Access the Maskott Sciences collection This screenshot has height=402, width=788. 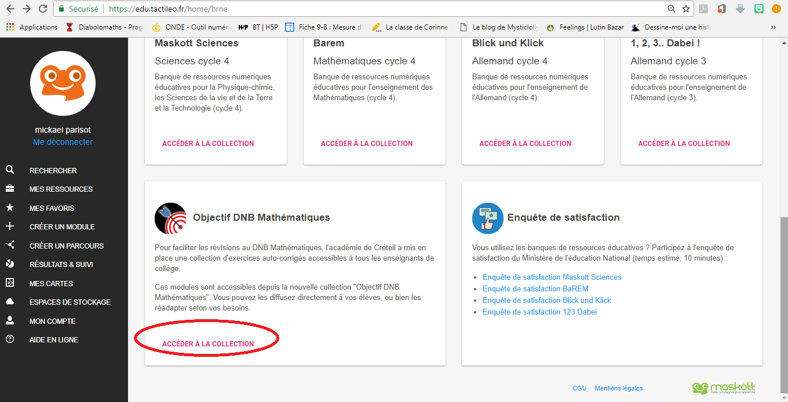click(x=208, y=144)
